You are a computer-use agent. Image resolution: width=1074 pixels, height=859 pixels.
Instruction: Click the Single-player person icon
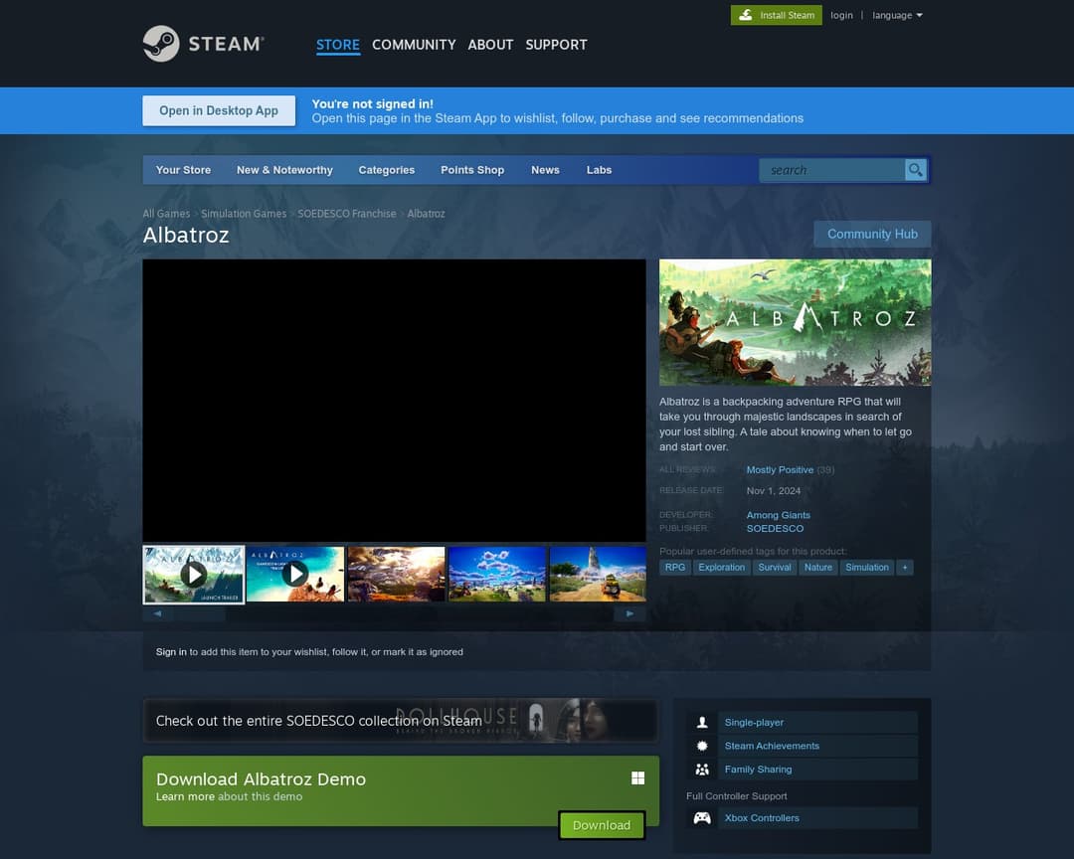702,723
